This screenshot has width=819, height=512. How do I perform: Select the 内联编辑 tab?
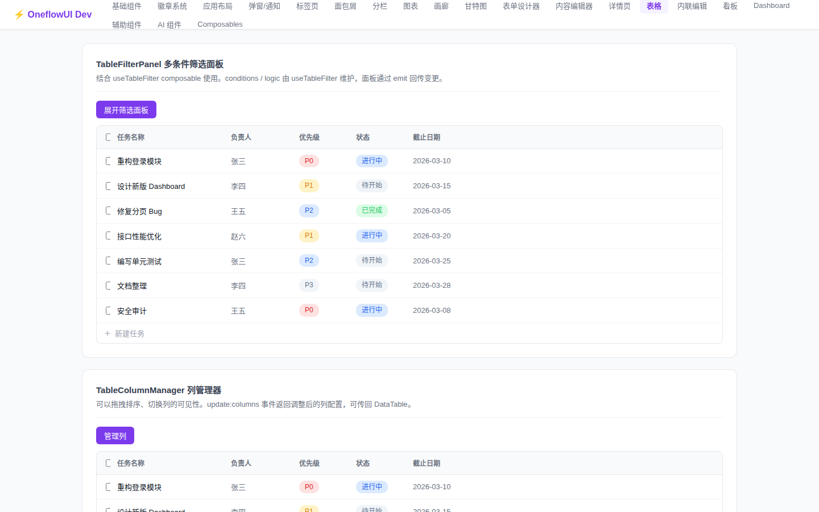692,6
